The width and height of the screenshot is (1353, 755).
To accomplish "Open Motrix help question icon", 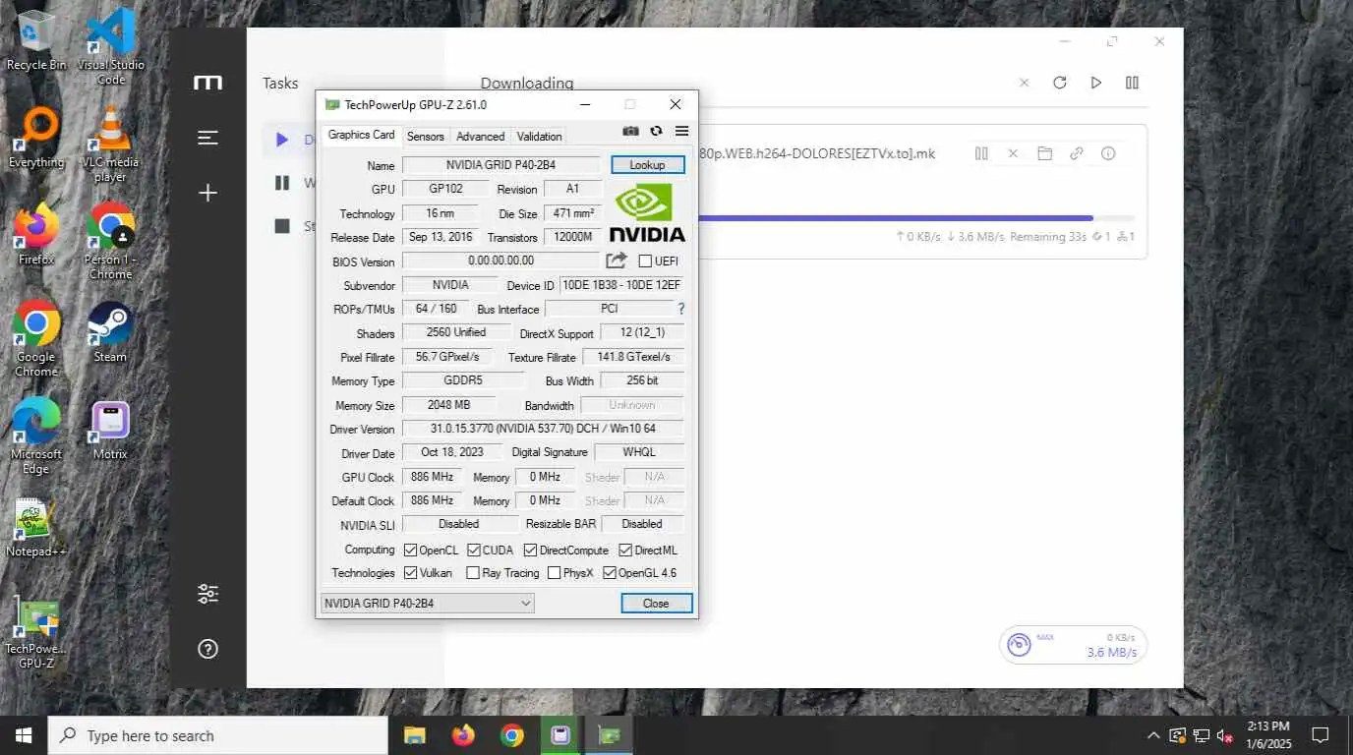I will pos(207,649).
